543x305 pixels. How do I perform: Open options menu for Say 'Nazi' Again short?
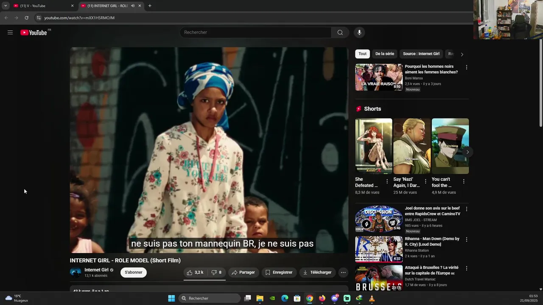[x=425, y=181]
